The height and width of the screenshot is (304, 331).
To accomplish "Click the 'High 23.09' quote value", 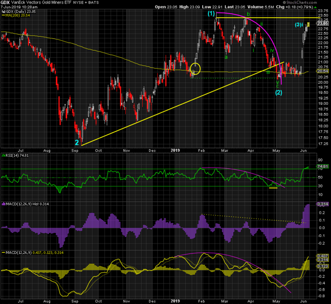I will (189, 7).
